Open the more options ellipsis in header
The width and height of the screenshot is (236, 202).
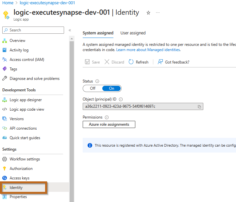(x=158, y=13)
